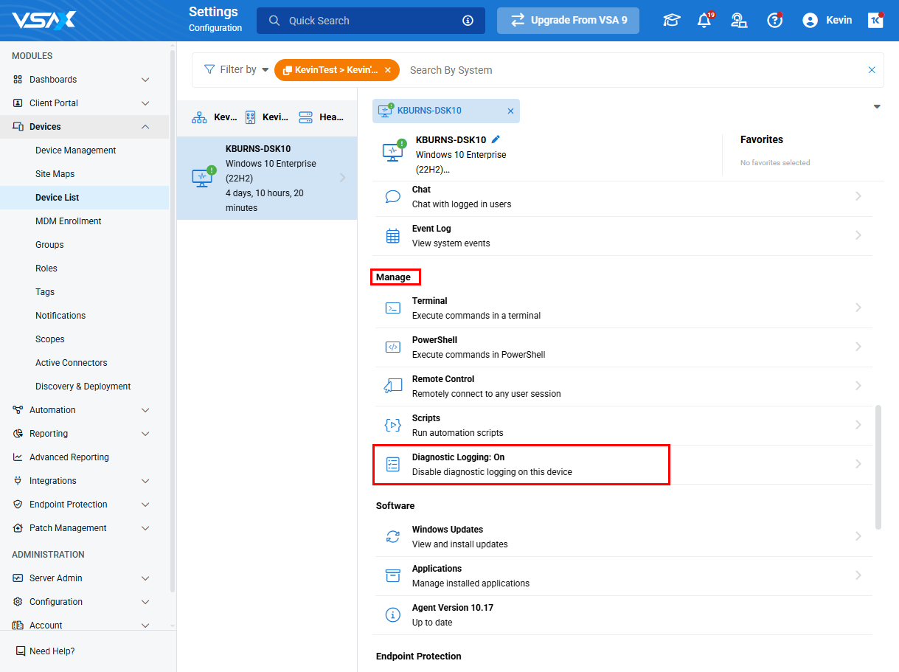Open Roles in sidebar
Screen dimensions: 899x672
pyautogui.click(x=46, y=269)
